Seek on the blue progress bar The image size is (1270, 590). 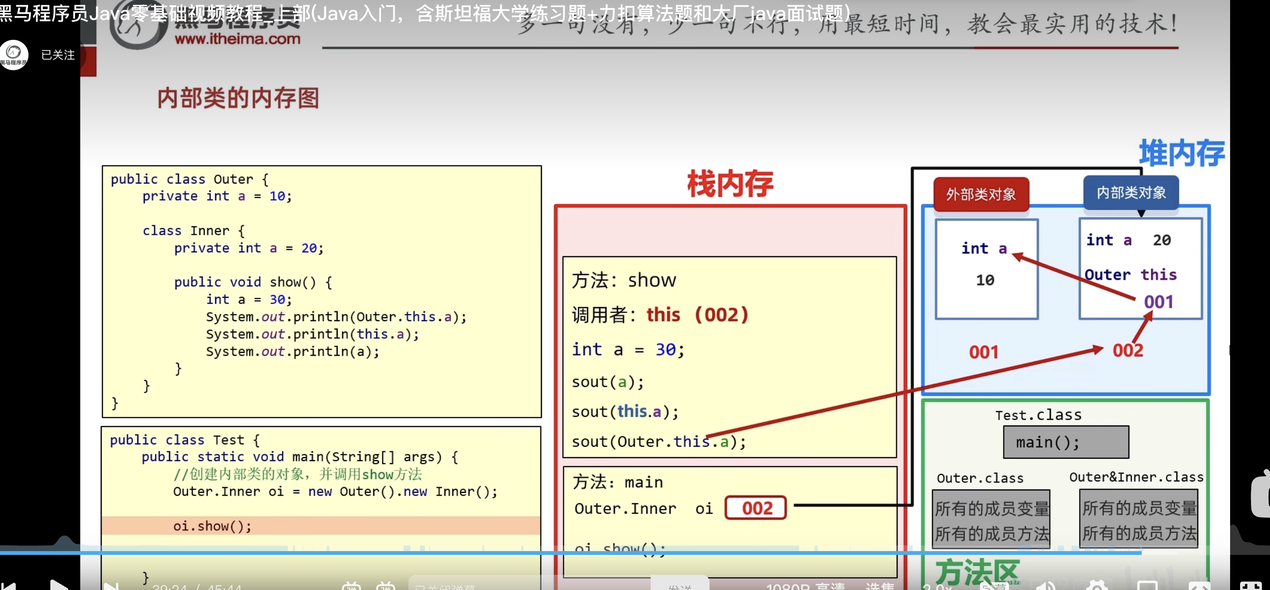tap(592, 553)
